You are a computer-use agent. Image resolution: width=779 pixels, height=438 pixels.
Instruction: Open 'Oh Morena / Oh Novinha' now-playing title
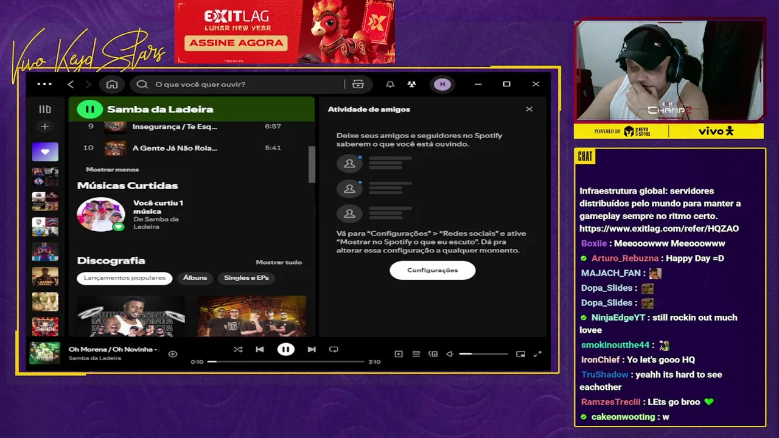tap(113, 349)
